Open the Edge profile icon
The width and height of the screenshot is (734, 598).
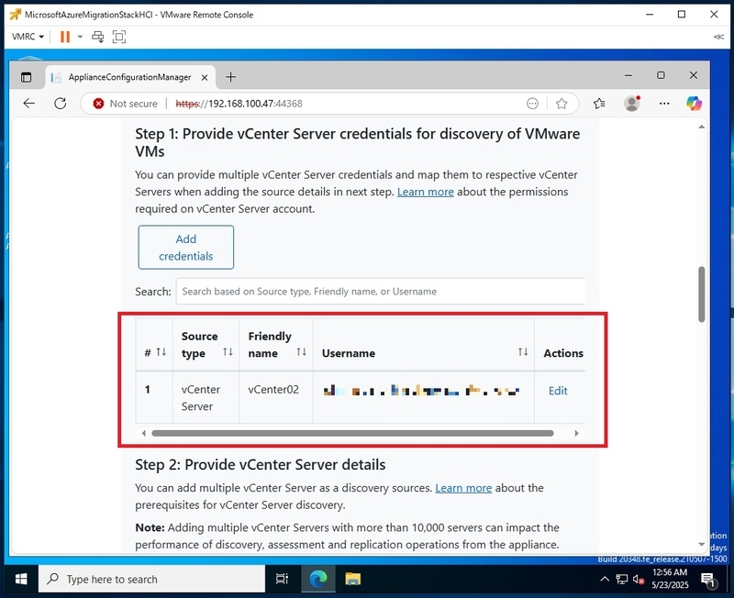pyautogui.click(x=632, y=104)
